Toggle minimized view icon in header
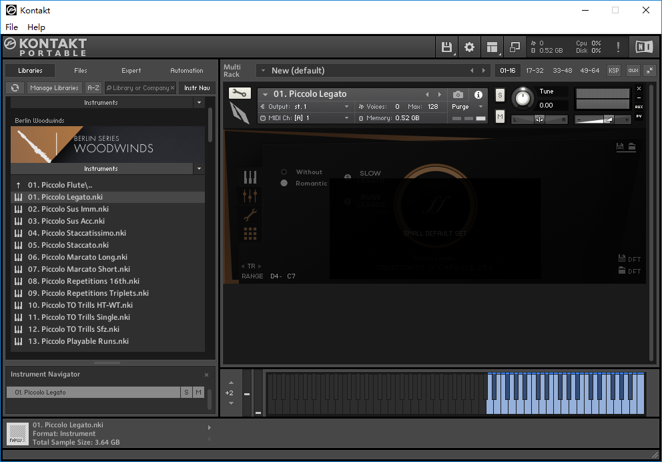Screen dimensions: 662x462 pos(515,47)
